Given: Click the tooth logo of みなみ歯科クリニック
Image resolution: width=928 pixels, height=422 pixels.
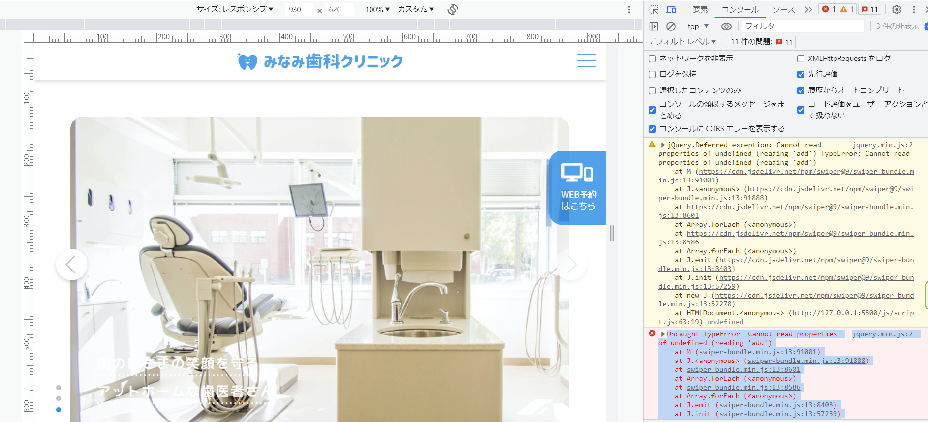Looking at the screenshot, I should 247,61.
